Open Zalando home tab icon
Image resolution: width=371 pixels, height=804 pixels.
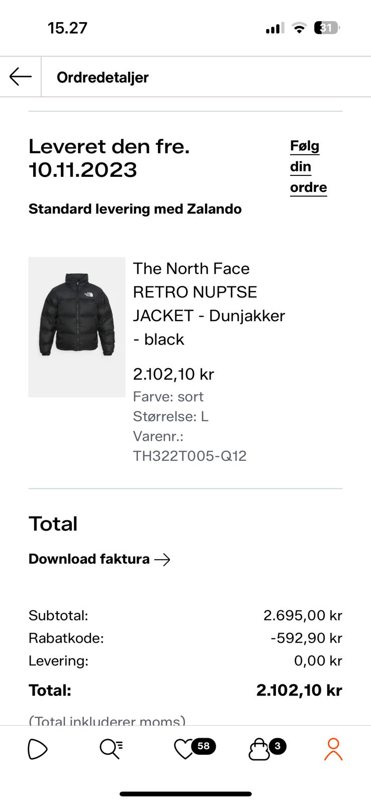38,749
